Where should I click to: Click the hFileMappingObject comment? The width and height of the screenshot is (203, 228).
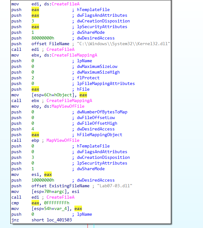[100, 135]
